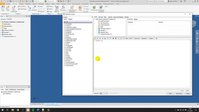This screenshot has width=199, height=112.
Task: Click the help icon in rule editor toolbar
Action: [x=156, y=39]
